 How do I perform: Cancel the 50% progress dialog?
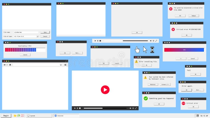[x=193, y=58]
